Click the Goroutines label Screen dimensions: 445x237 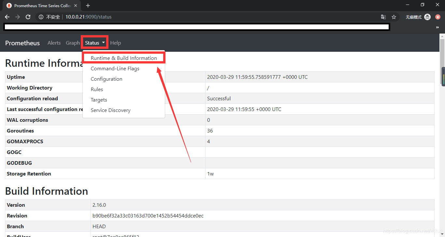coord(20,131)
